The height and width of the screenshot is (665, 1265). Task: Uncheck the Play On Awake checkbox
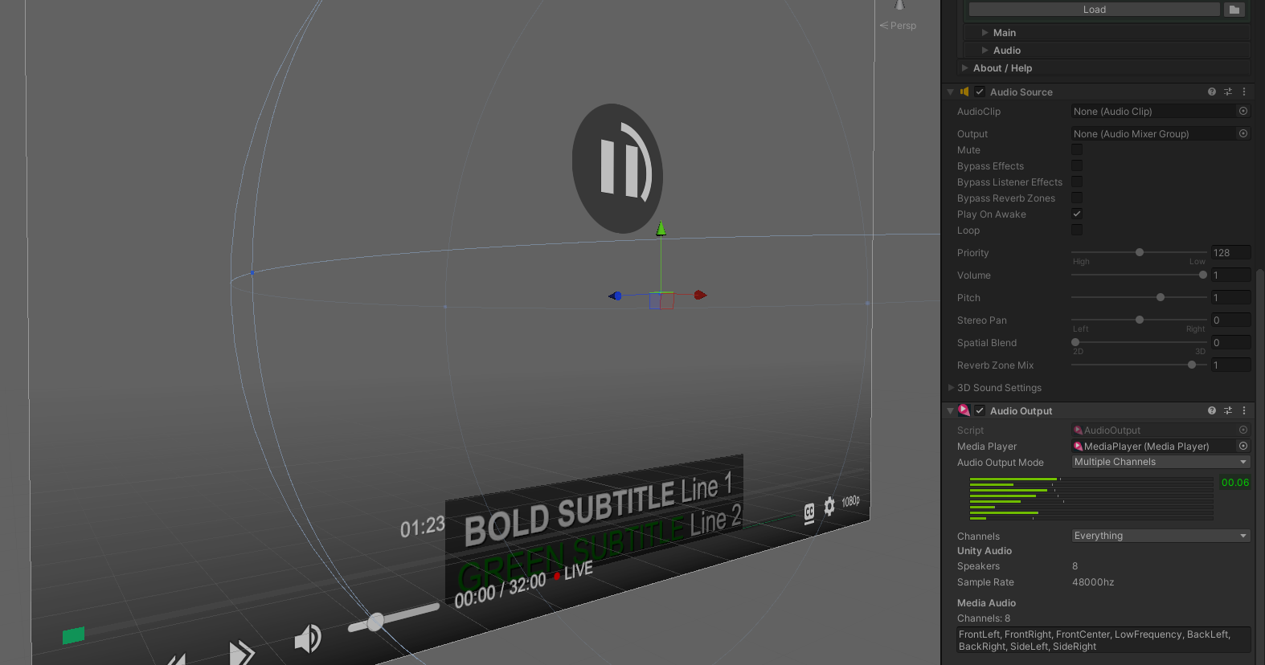[x=1077, y=214]
